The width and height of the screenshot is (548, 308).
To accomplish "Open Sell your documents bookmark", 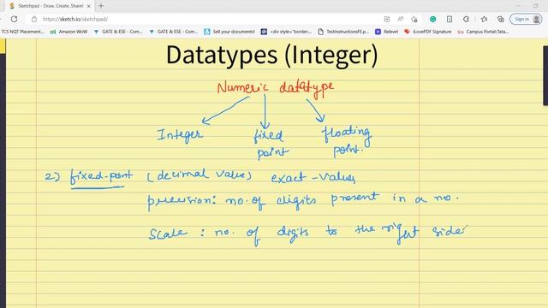I will [229, 32].
